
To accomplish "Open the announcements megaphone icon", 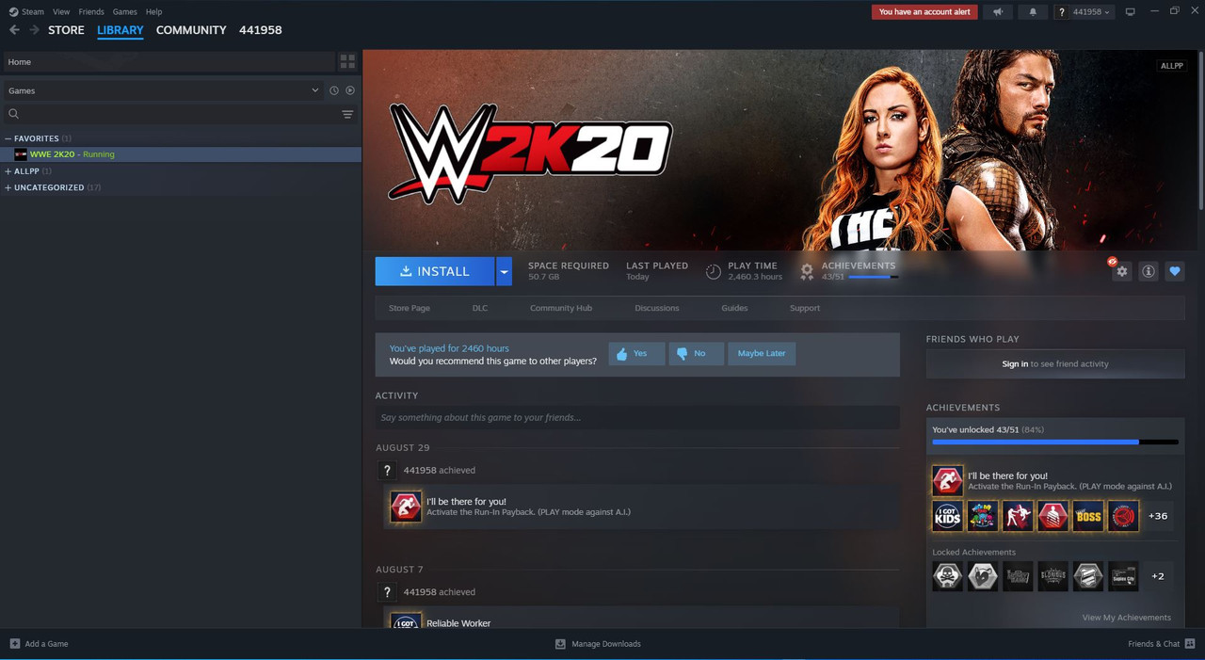I will (998, 12).
